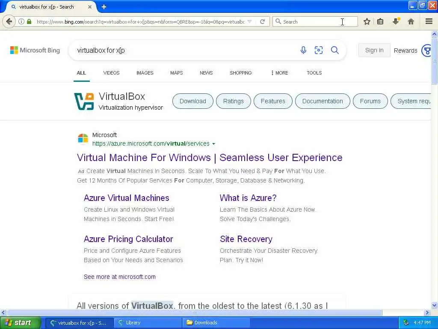Click the horizontal scrollbar right arrow
Screen dimensions: 438x329
pos(427,312)
